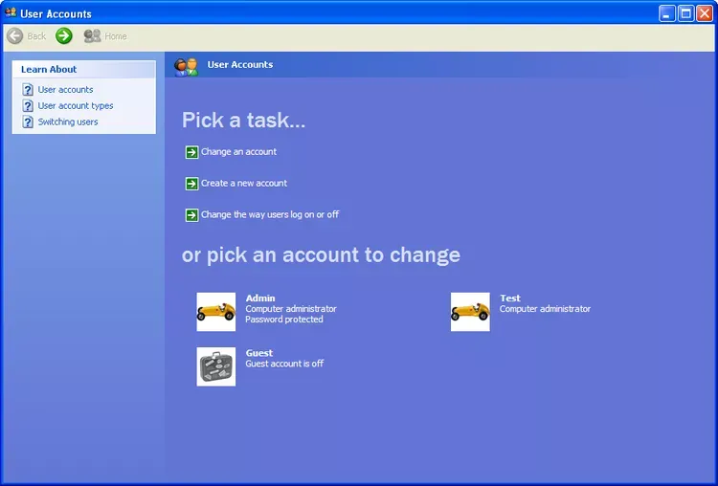Select the Guest account suitcase picture

[215, 366]
